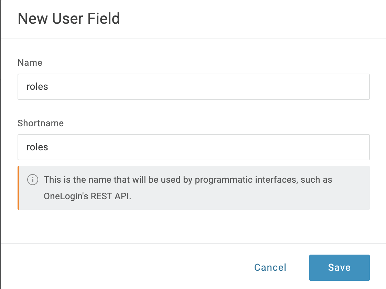Screen dimensions: 386x289
Task: Click the divider under the dialog header
Action: click(193, 39)
